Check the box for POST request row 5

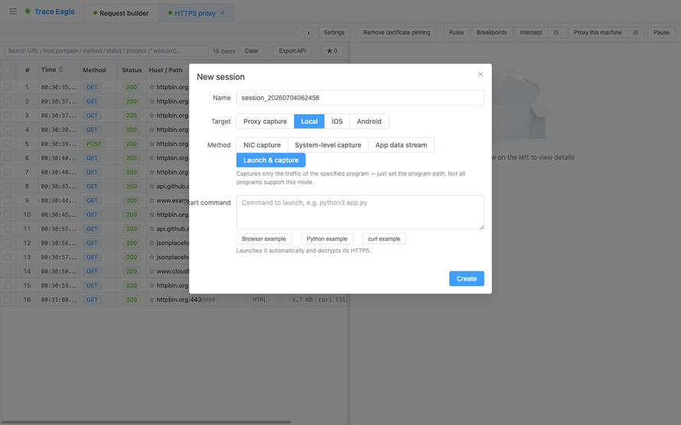click(8, 144)
